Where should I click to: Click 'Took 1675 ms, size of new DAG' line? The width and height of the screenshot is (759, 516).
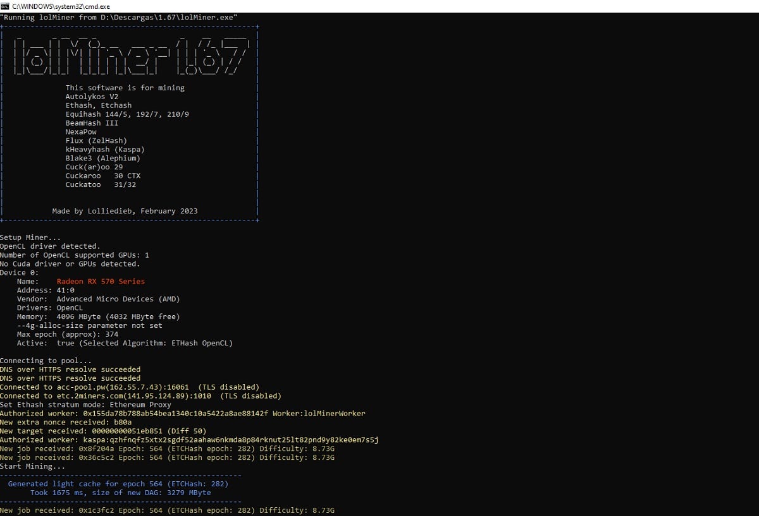coord(121,493)
